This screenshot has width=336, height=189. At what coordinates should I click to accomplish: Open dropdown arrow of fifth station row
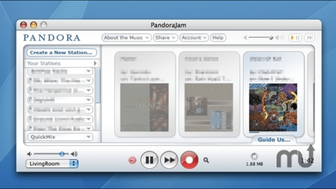(88, 110)
